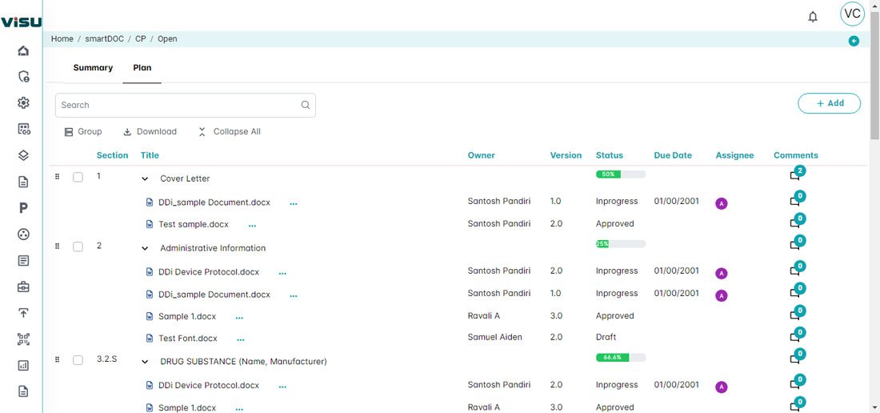Collapse the Administrative Information chevron
The width and height of the screenshot is (880, 413).
tap(145, 249)
